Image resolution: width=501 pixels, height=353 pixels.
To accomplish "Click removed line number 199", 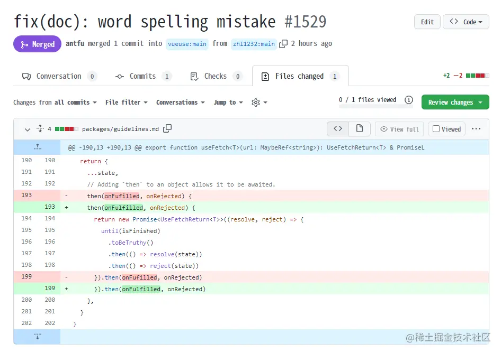I will pos(26,276).
